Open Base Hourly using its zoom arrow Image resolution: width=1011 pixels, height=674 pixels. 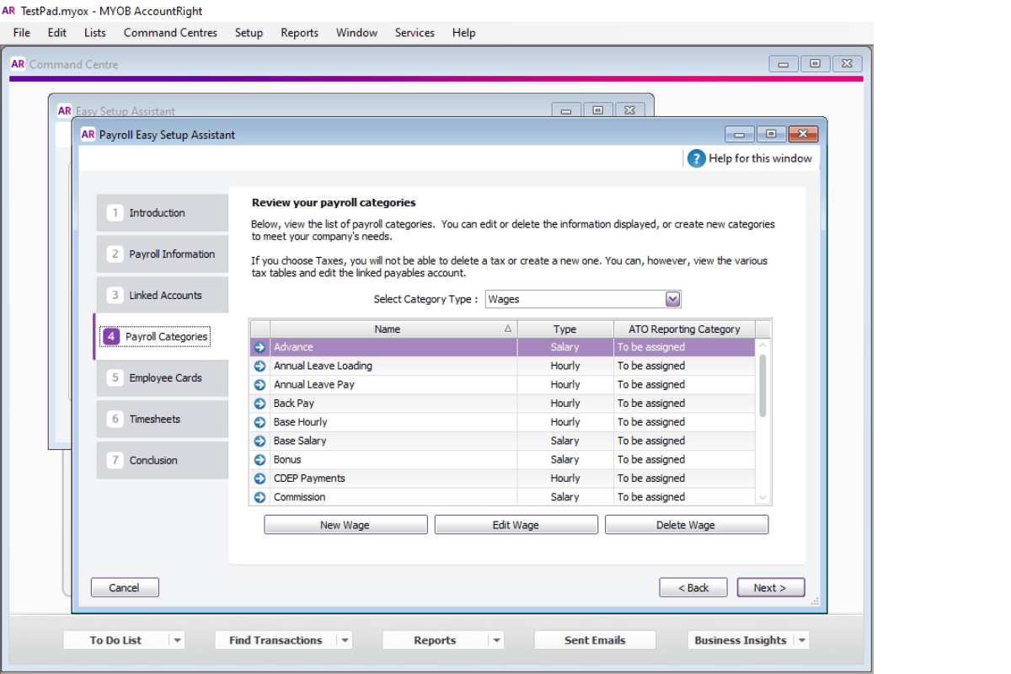(x=259, y=421)
